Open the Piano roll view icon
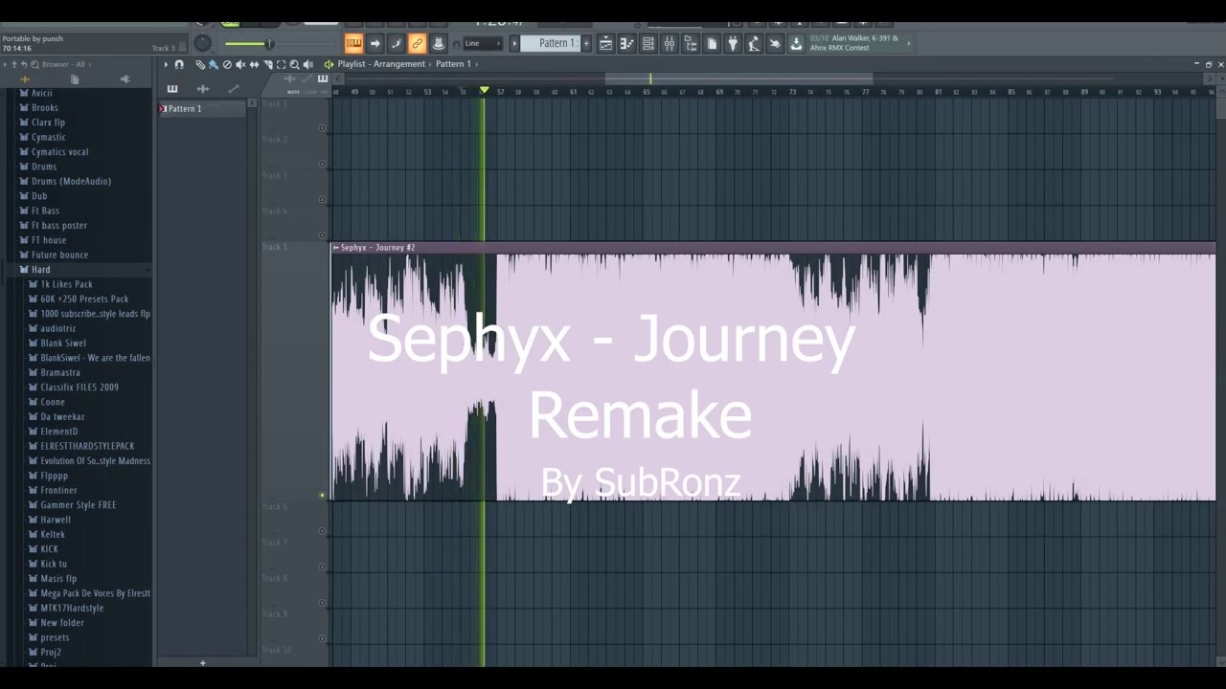Image resolution: width=1226 pixels, height=689 pixels. 626,43
